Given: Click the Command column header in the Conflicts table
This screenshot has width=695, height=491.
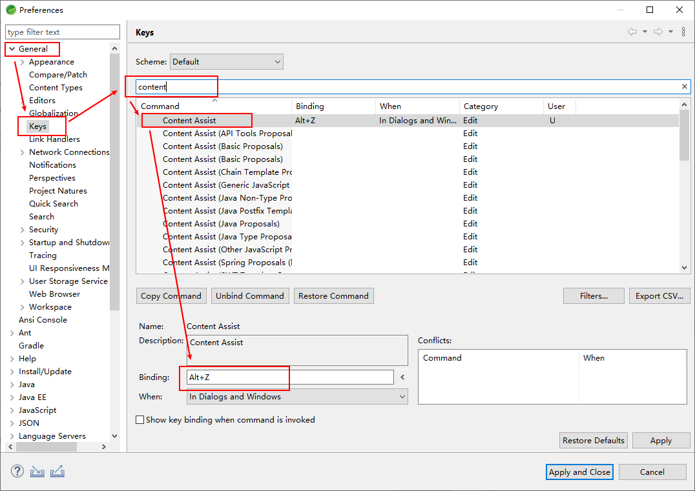Looking at the screenshot, I should (499, 357).
